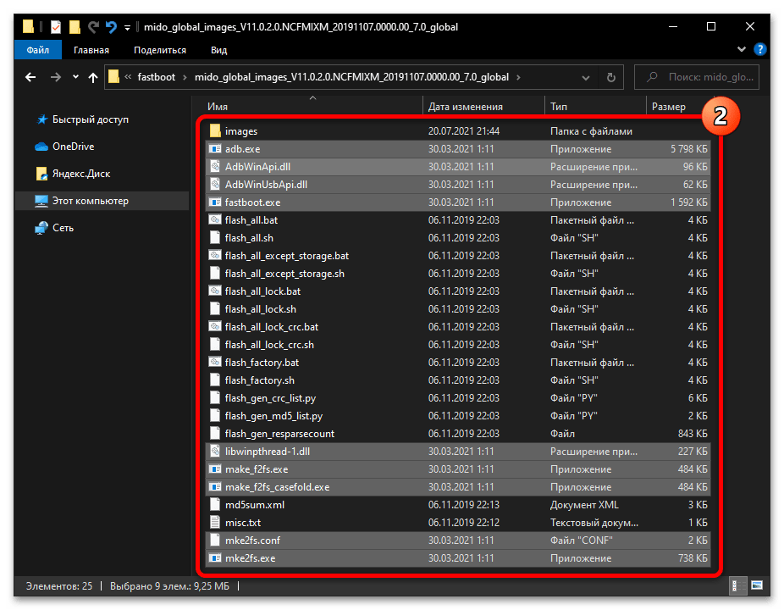The image size is (784, 610).
Task: Open the Файл tab
Action: click(37, 50)
